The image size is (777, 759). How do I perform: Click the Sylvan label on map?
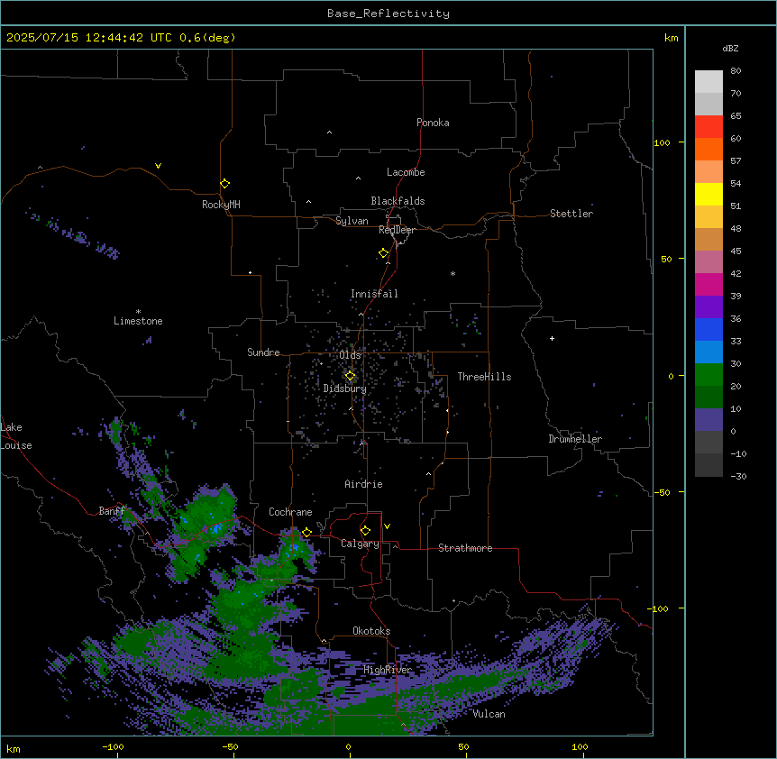(x=352, y=221)
